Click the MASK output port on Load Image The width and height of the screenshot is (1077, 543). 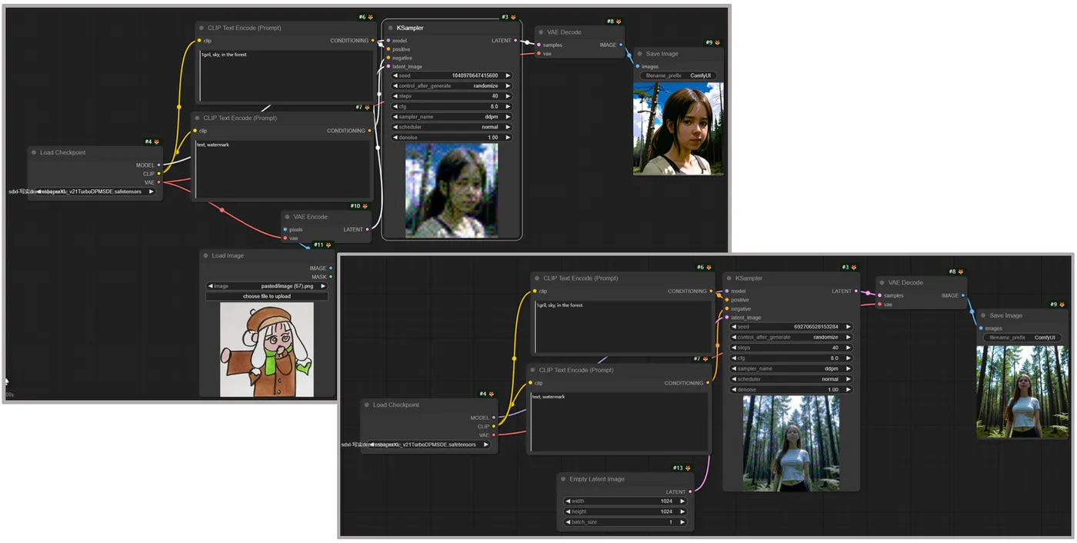[331, 276]
